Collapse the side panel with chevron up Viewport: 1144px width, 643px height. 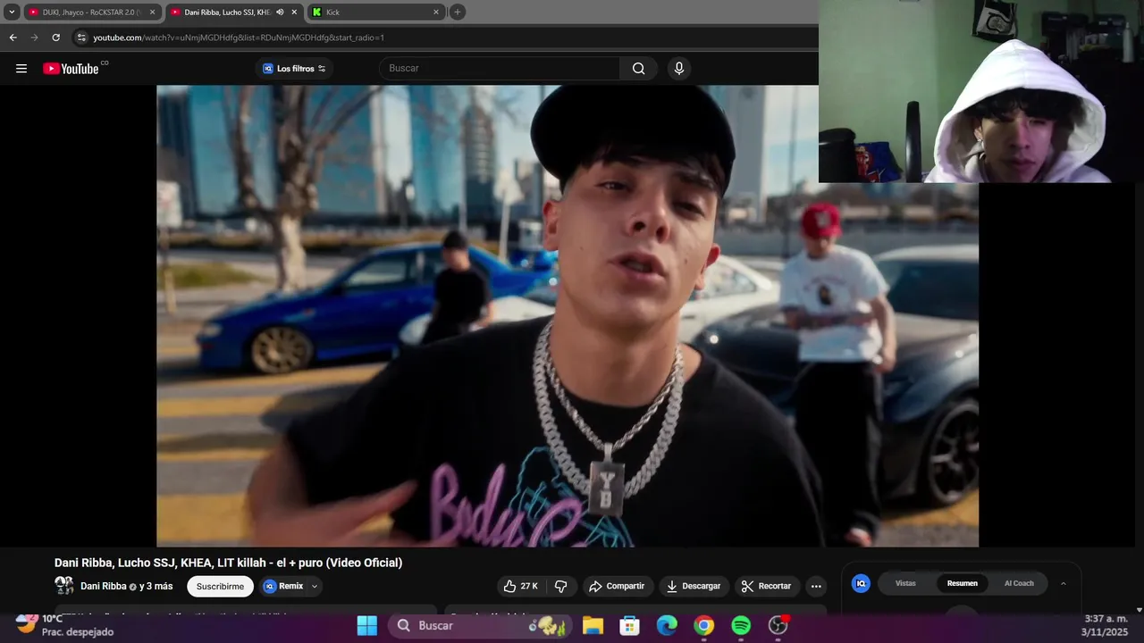[1064, 583]
